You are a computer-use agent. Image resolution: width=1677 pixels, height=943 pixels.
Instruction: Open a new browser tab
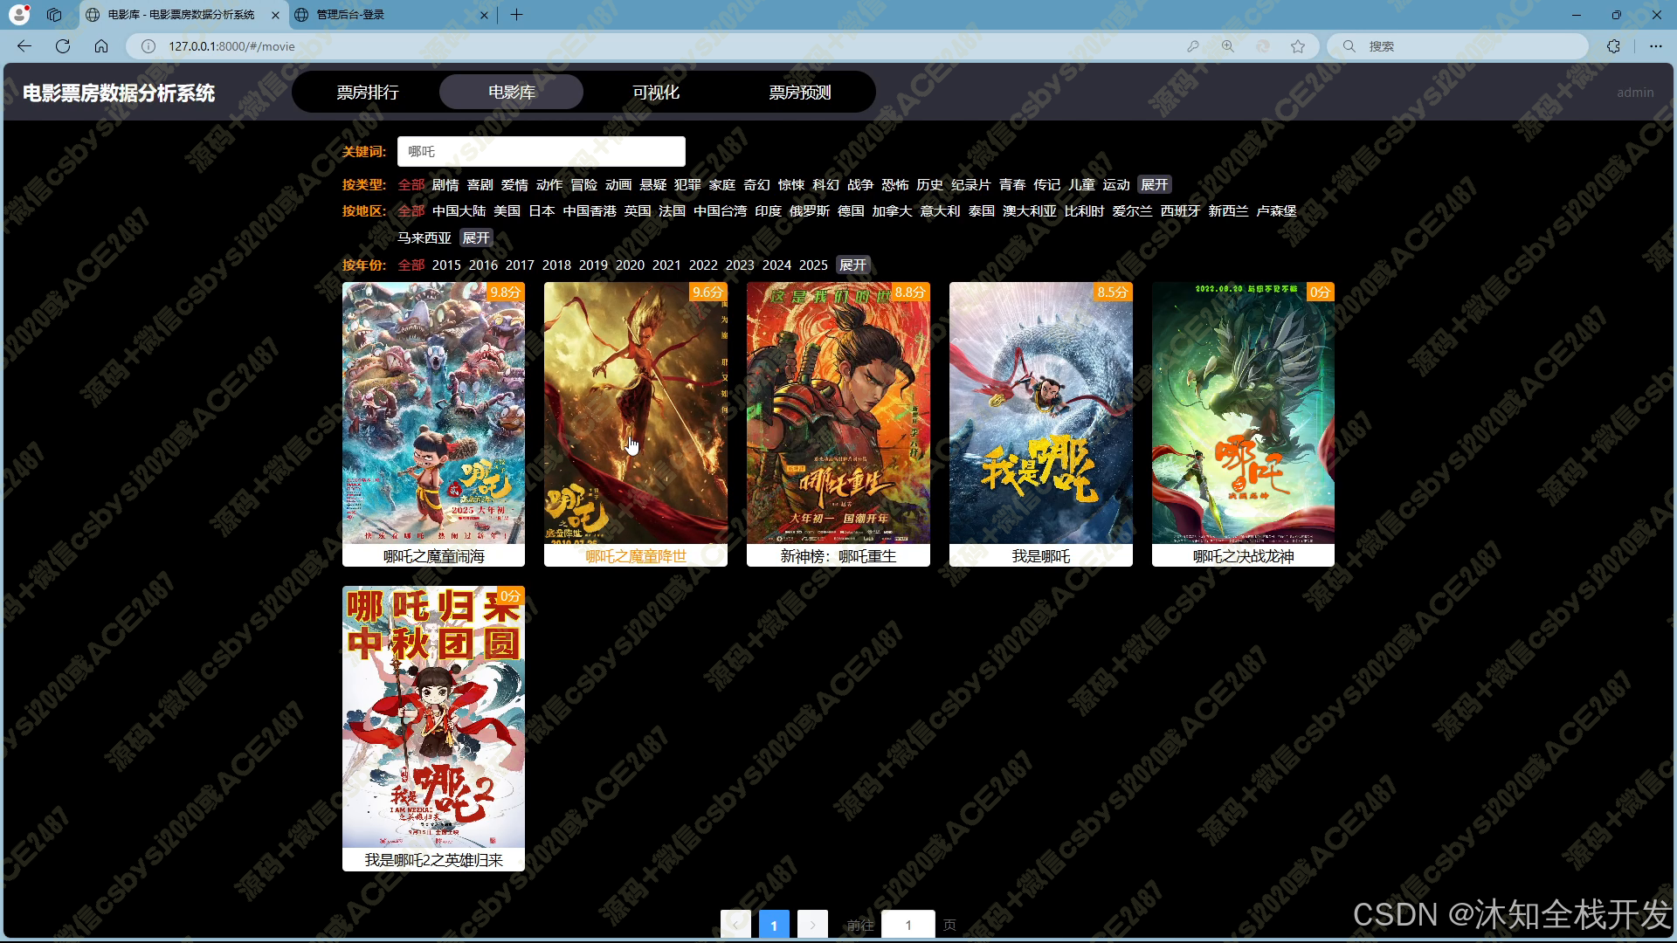point(517,14)
